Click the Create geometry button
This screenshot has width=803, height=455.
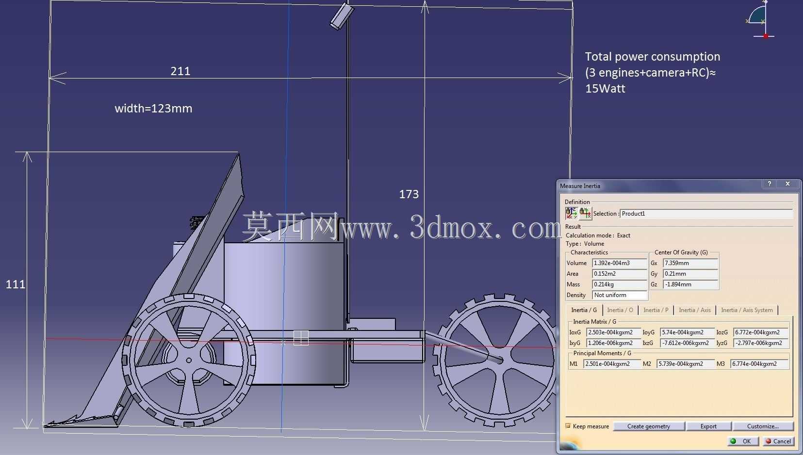pyautogui.click(x=649, y=426)
